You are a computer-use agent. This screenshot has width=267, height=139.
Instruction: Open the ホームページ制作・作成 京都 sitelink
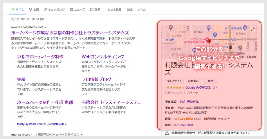coord(45,102)
